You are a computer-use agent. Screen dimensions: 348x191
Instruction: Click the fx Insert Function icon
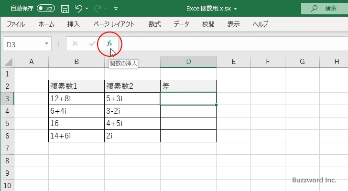coord(109,43)
